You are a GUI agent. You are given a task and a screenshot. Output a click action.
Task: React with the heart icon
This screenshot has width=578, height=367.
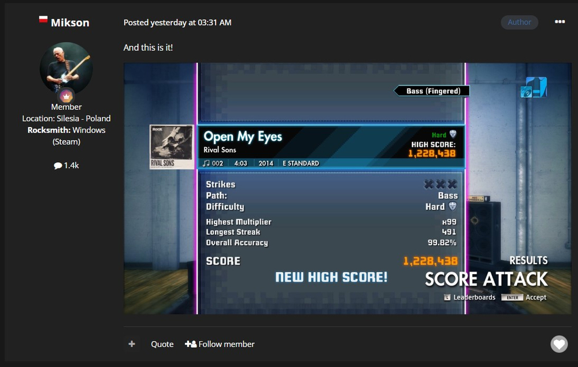pyautogui.click(x=558, y=344)
